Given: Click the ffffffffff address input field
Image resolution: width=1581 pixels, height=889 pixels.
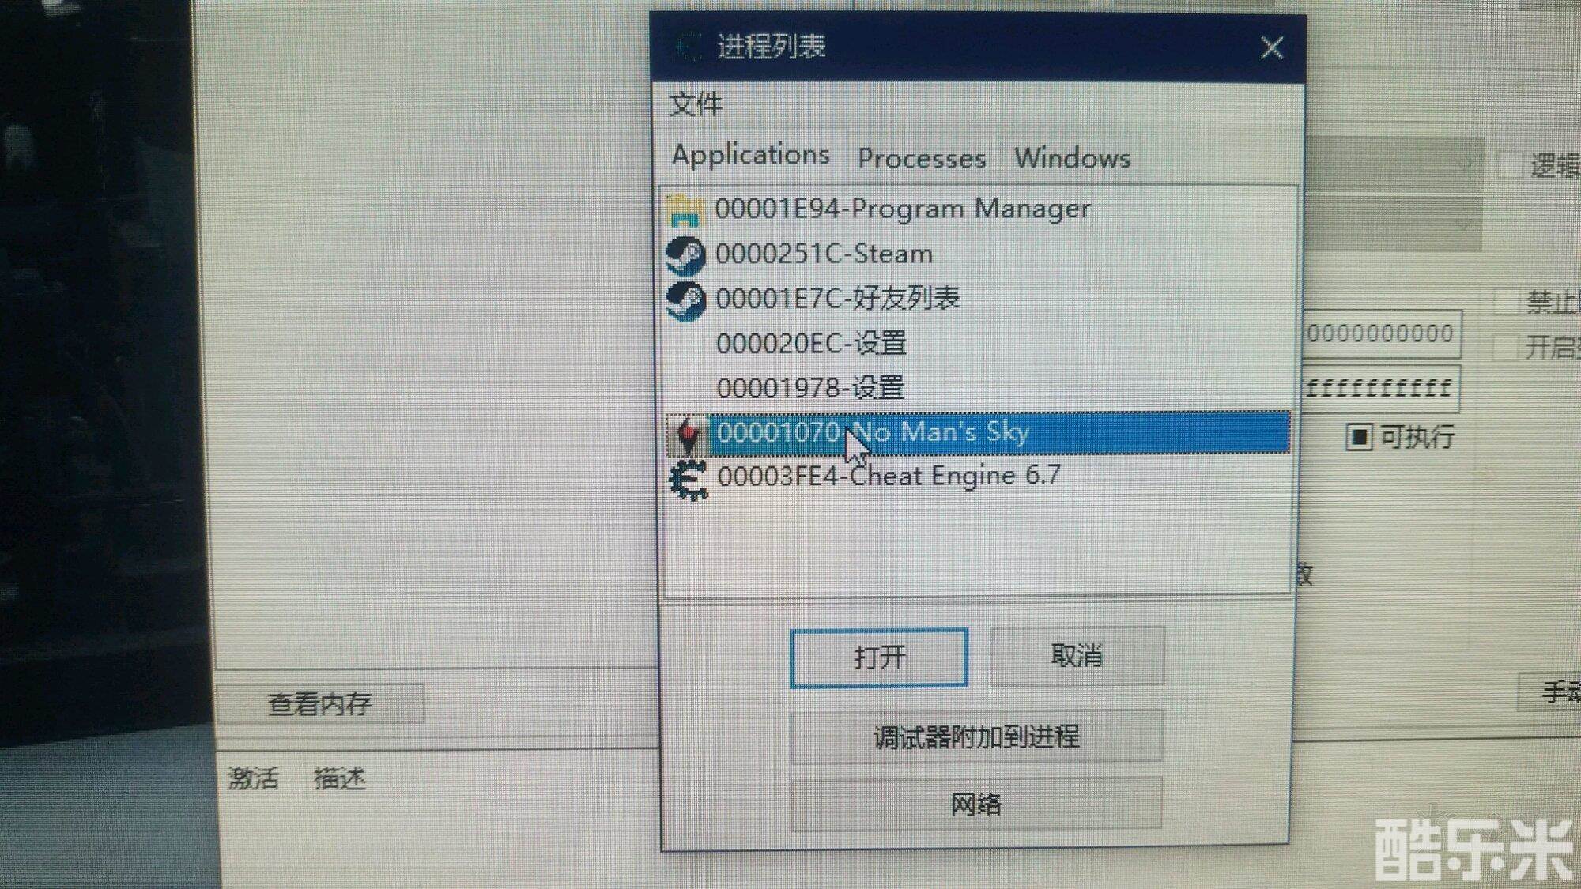Looking at the screenshot, I should (1380, 388).
